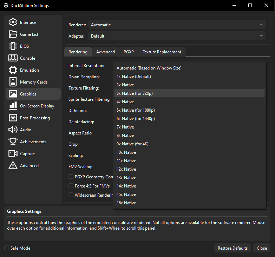Screen dimensions: 275x257
Task: Select Automatic (Based on Window Size) option
Action: pos(189,68)
